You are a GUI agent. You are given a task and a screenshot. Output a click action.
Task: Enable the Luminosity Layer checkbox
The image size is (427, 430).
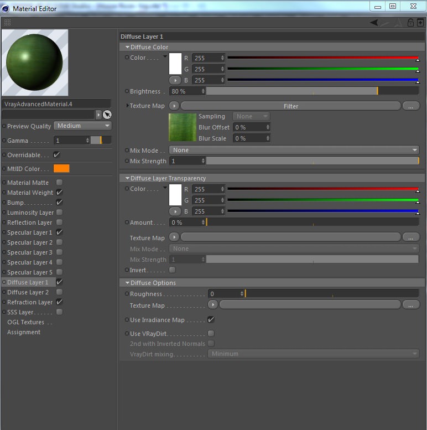click(x=59, y=213)
